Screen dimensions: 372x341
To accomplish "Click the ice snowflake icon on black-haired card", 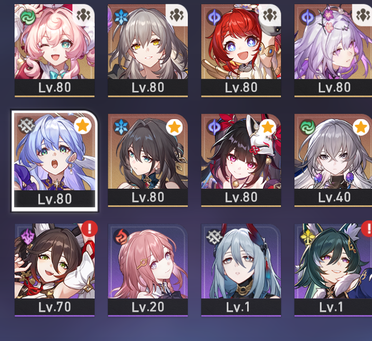I will coord(121,127).
